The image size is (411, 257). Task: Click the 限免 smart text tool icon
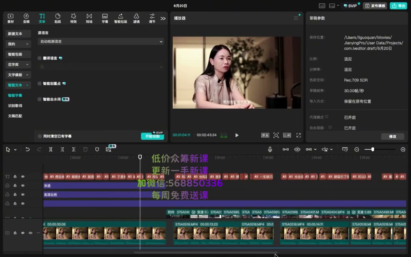[109, 149]
